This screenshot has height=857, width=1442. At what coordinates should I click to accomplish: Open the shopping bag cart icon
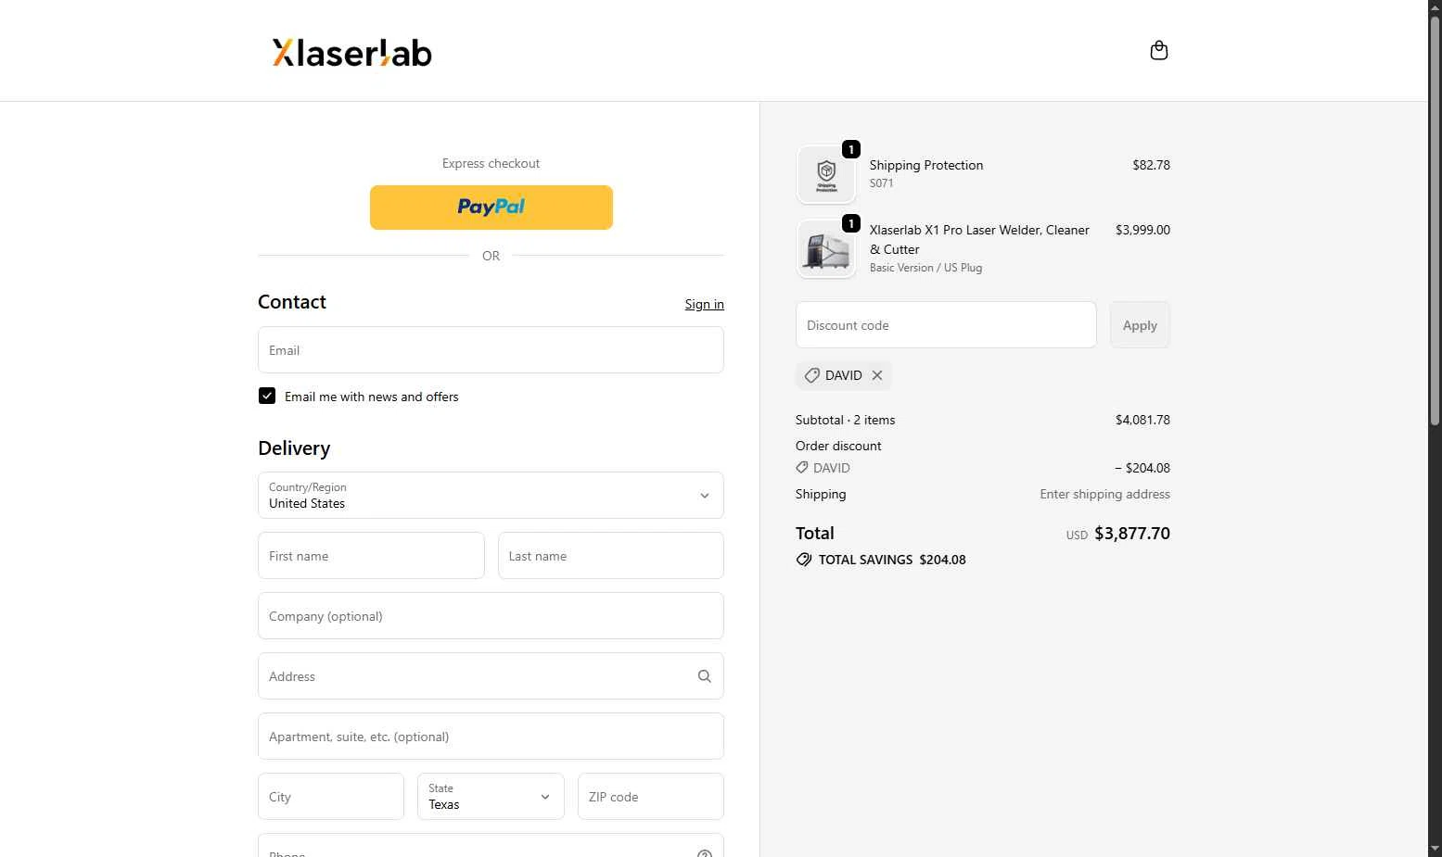click(x=1158, y=50)
